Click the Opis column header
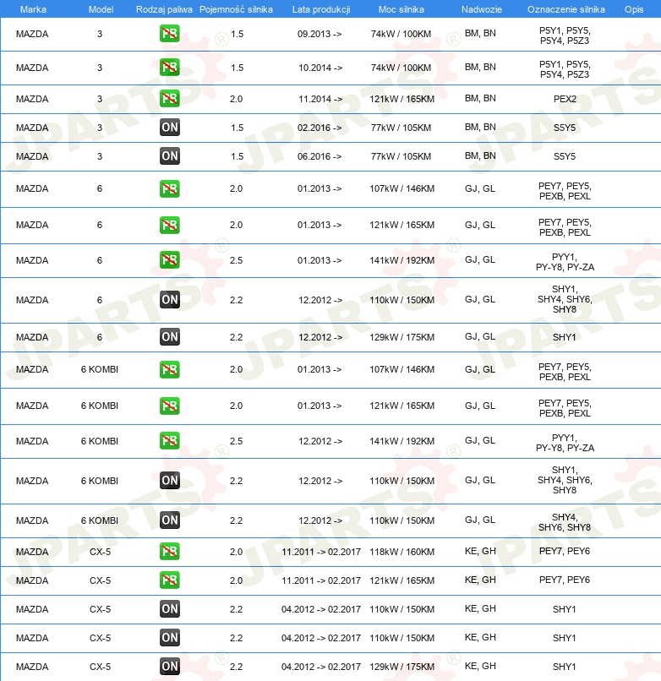The height and width of the screenshot is (681, 661). (x=634, y=9)
